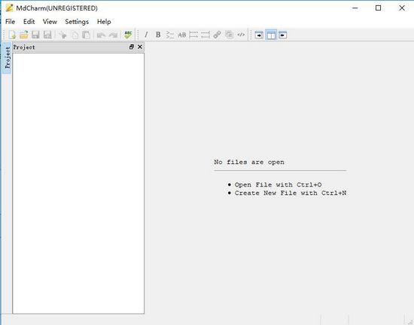414x325 pixels.
Task: Click the MdCharm pencil icon in the title bar
Action: pyautogui.click(x=9, y=8)
